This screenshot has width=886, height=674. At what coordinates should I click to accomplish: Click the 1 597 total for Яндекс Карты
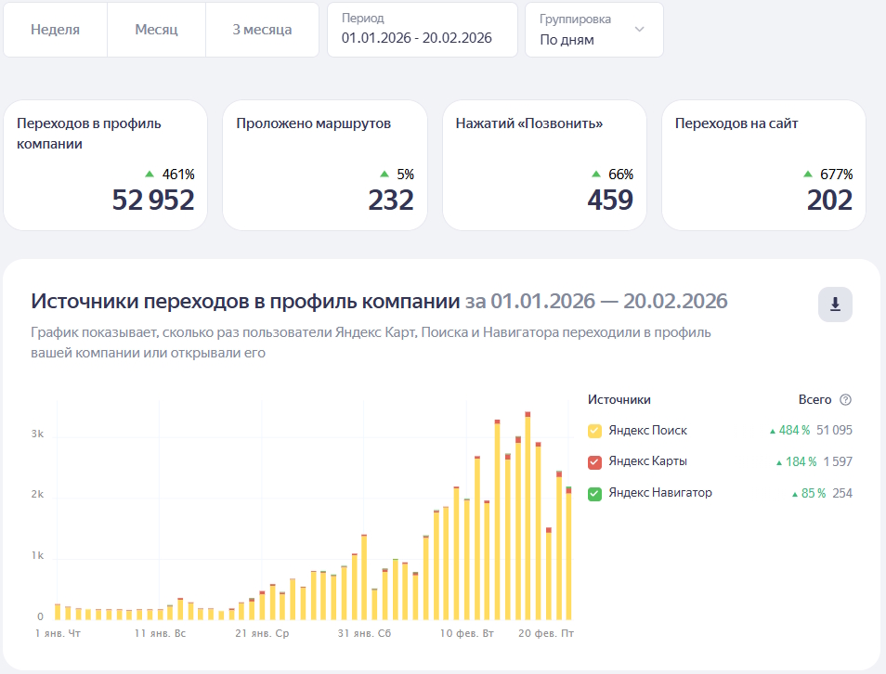click(x=838, y=462)
